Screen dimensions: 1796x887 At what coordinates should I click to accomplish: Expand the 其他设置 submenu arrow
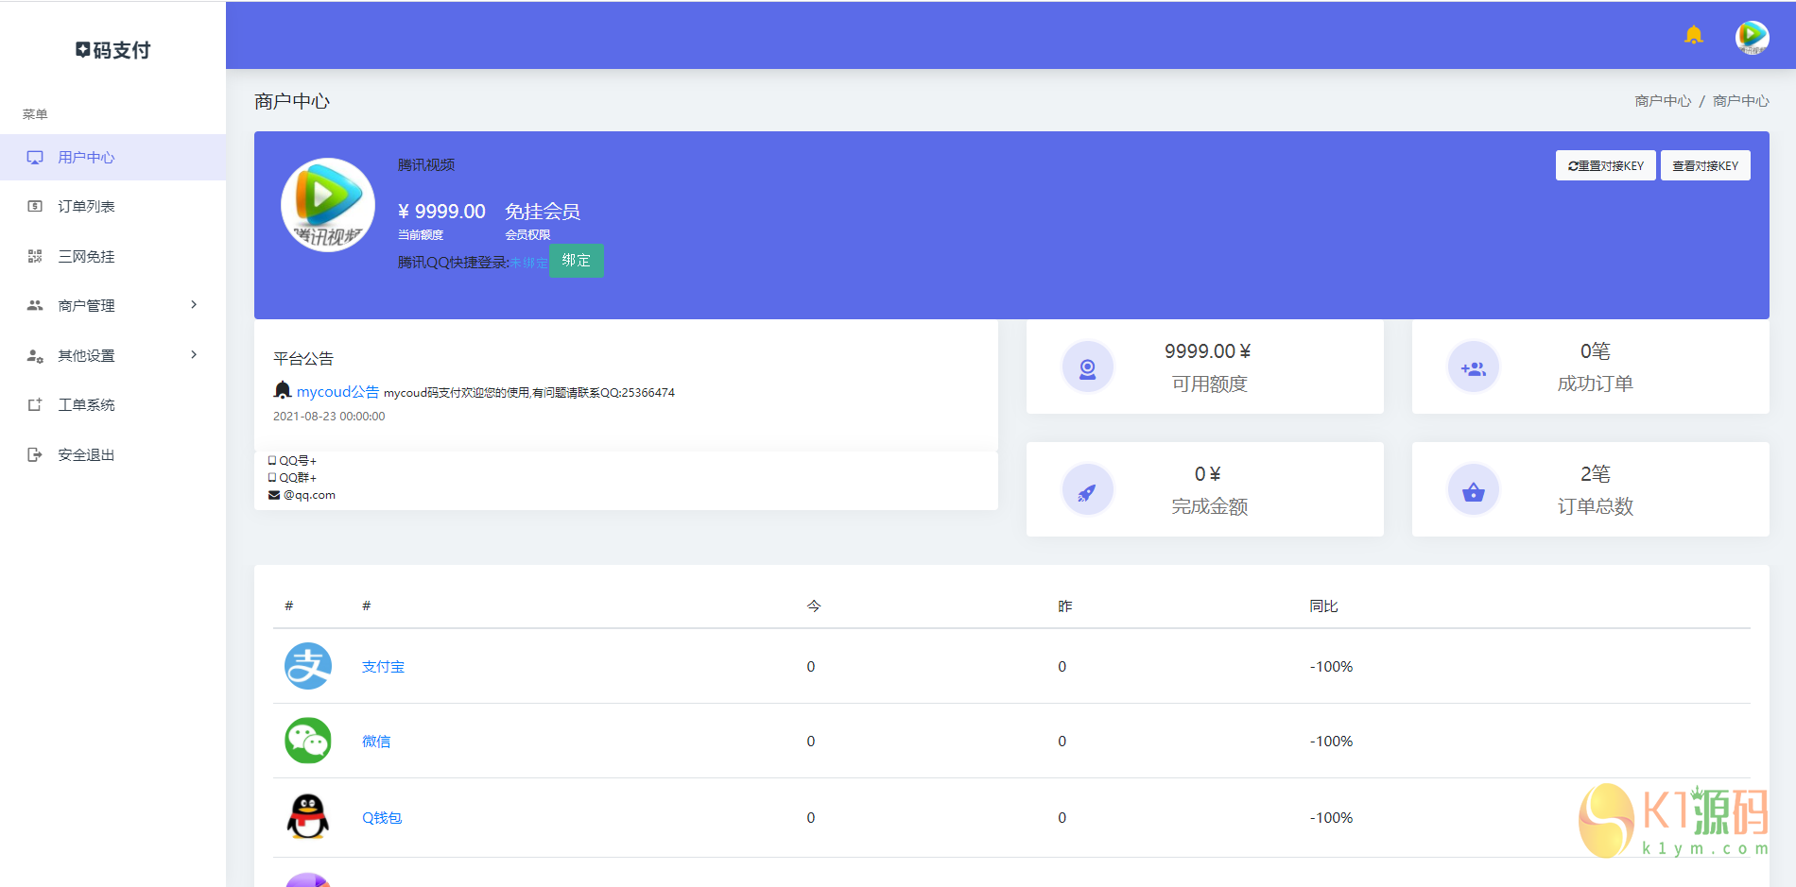click(x=194, y=355)
